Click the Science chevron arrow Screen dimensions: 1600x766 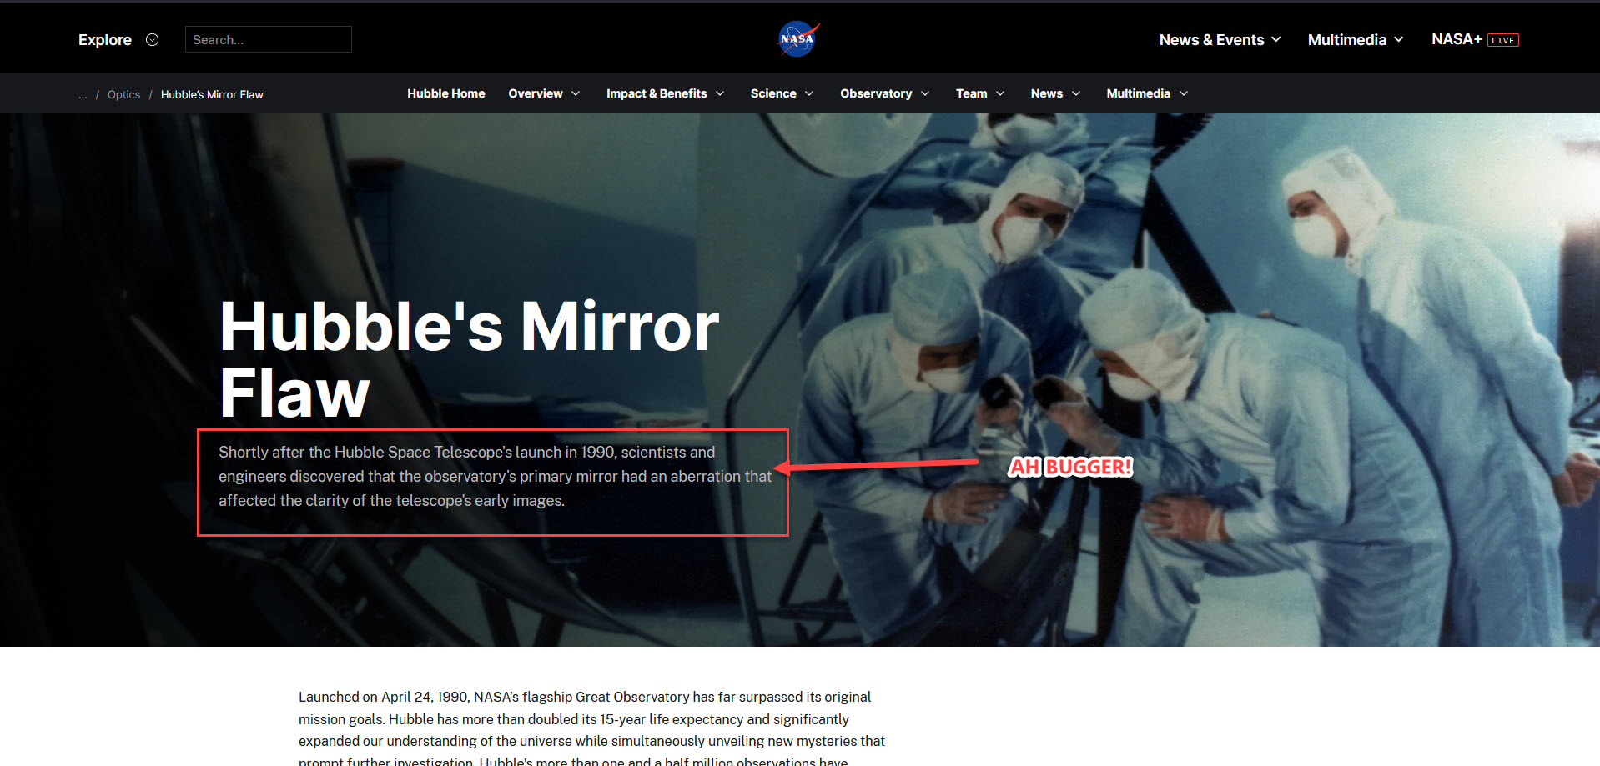point(809,93)
